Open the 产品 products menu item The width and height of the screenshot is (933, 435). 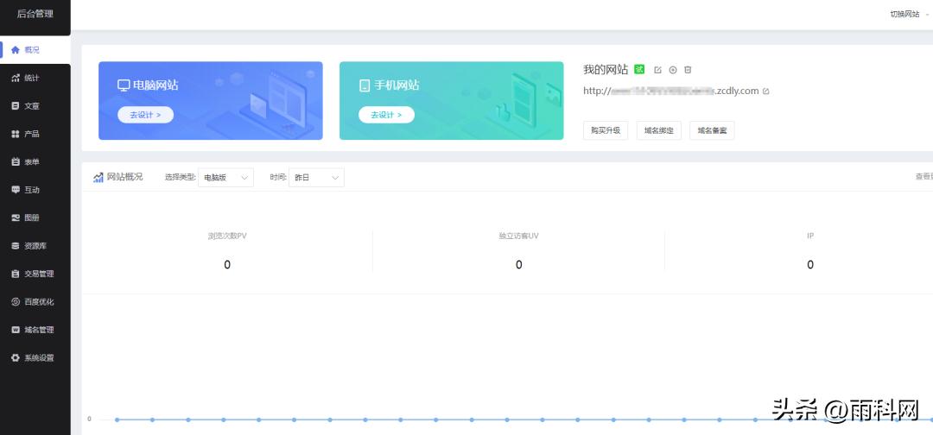[35, 134]
